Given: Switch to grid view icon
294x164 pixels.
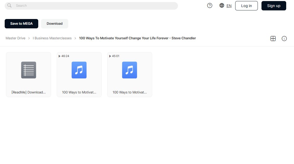Looking at the screenshot, I should (x=273, y=39).
